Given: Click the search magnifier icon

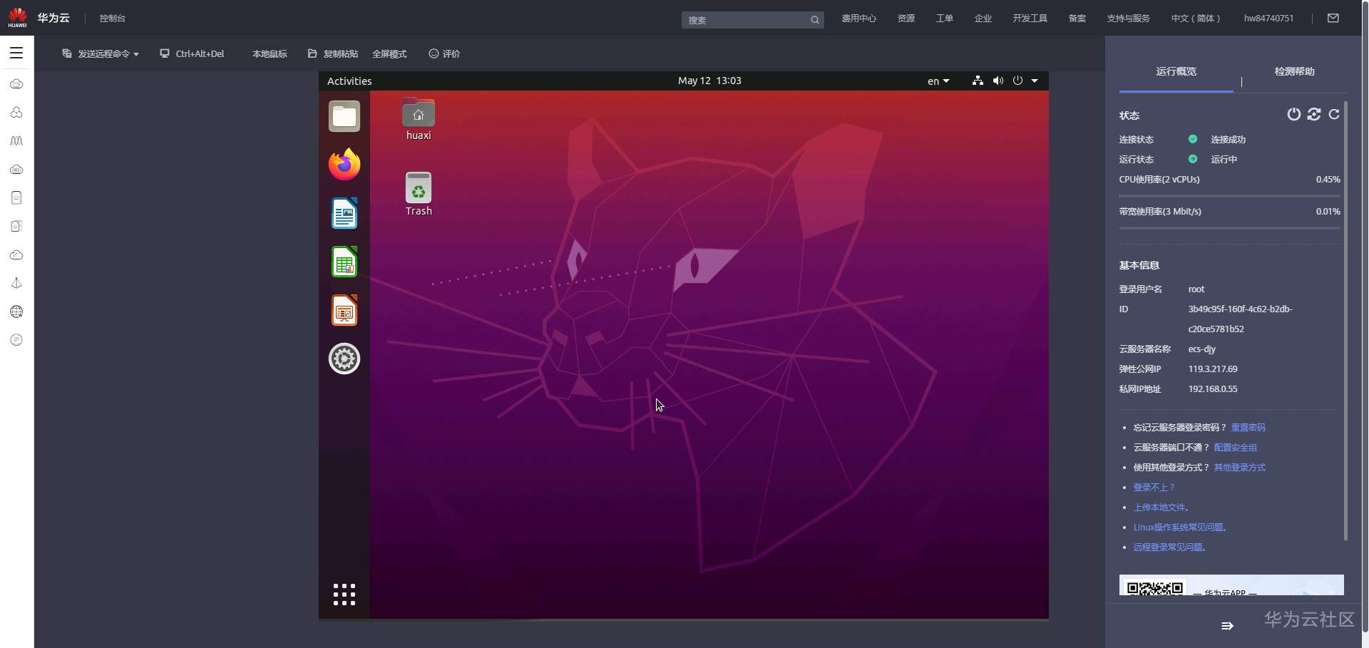Looking at the screenshot, I should [x=814, y=20].
